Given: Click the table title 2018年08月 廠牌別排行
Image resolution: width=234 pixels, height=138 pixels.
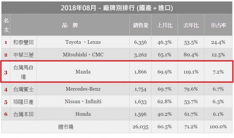Looking at the screenshot, I should [x=117, y=8].
